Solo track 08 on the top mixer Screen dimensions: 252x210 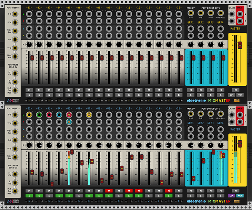(99, 95)
